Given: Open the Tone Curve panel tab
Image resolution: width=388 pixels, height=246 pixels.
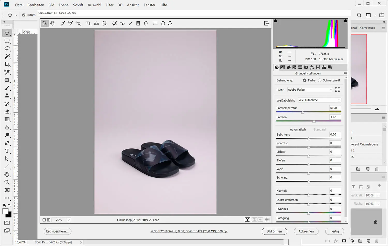Looking at the screenshot, I should pyautogui.click(x=282, y=67).
